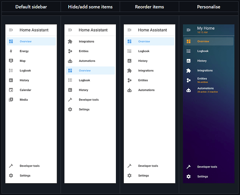This screenshot has width=240, height=195.
Task: Open Energy label in the Default sidebar
Action: [x=24, y=51]
